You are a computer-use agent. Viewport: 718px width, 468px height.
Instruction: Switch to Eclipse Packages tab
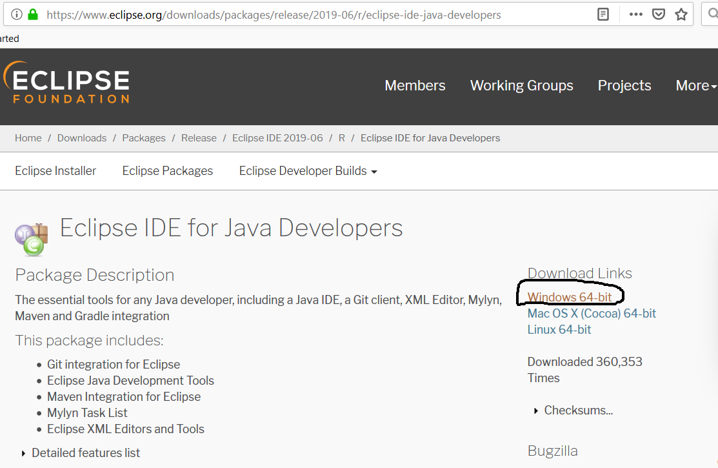coord(168,170)
